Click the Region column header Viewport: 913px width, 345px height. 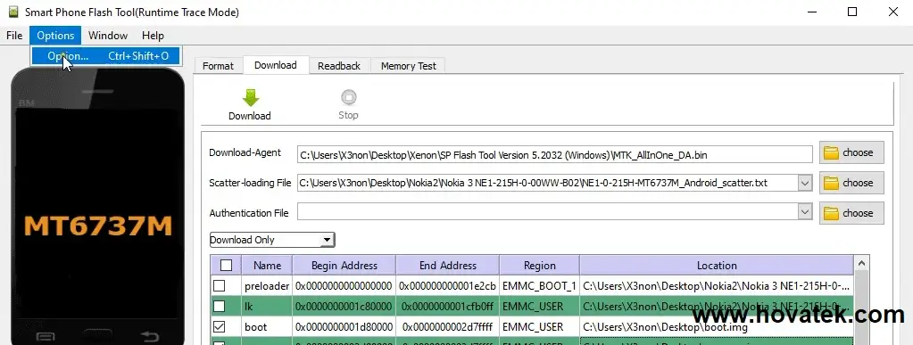click(x=539, y=266)
